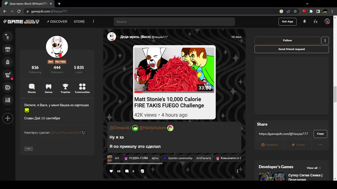Viewport: 337px width, 189px height.
Task: Open the profile Games section
Action: pyautogui.click(x=49, y=88)
